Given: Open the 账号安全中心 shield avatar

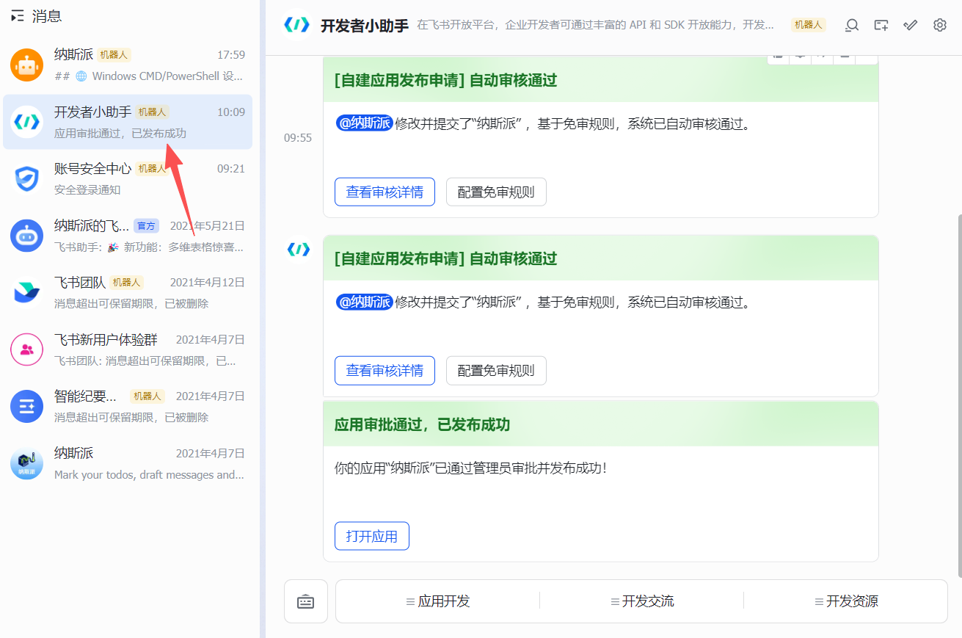Looking at the screenshot, I should point(27,178).
